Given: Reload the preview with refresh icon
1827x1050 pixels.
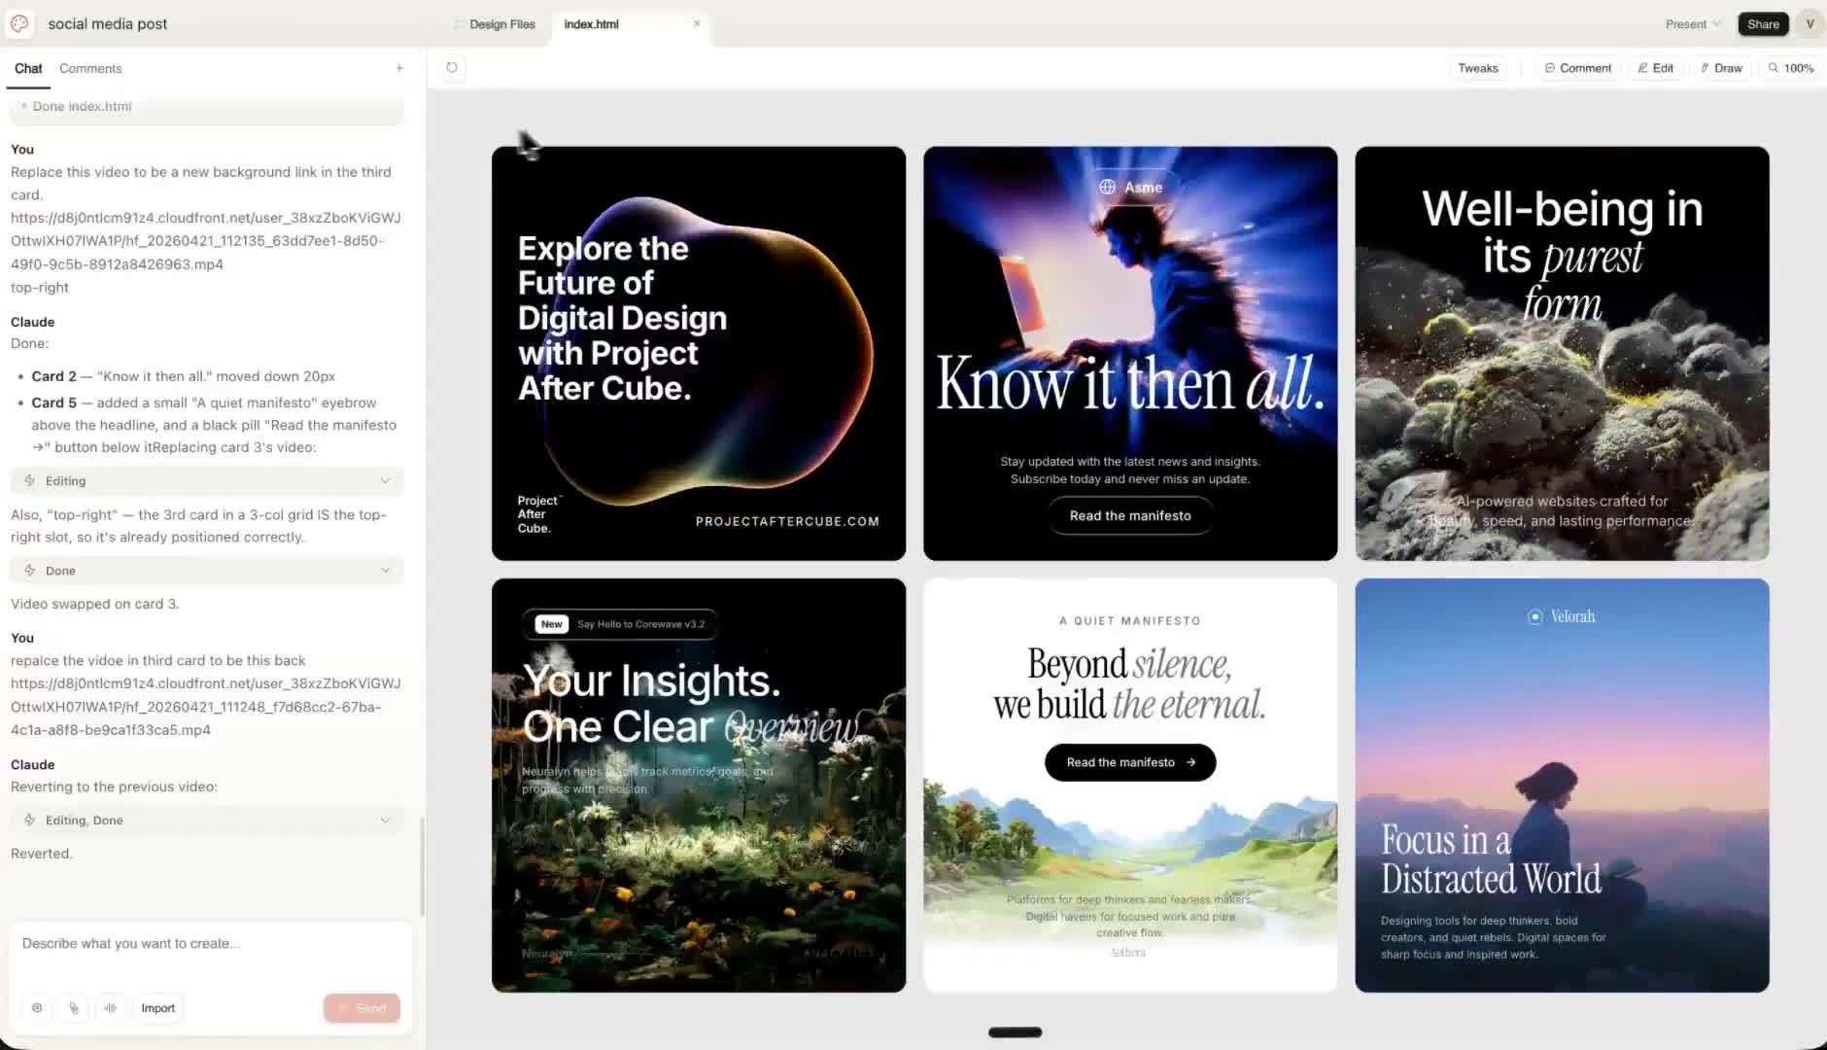Looking at the screenshot, I should pyautogui.click(x=452, y=68).
